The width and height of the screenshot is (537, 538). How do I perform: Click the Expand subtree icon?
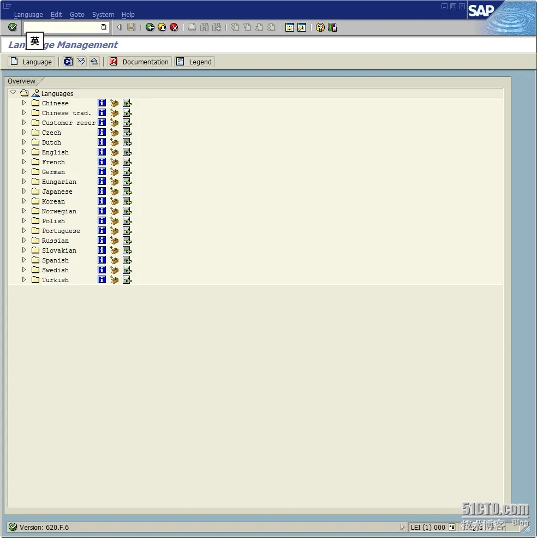(x=81, y=62)
